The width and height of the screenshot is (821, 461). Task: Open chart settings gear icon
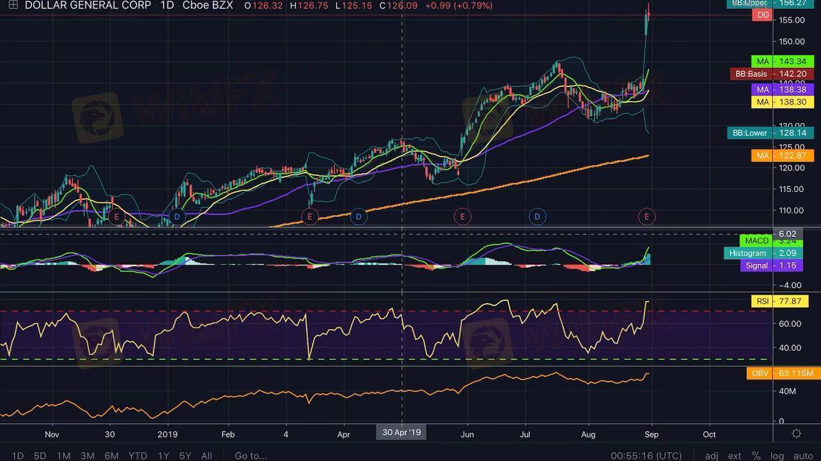pos(797,433)
